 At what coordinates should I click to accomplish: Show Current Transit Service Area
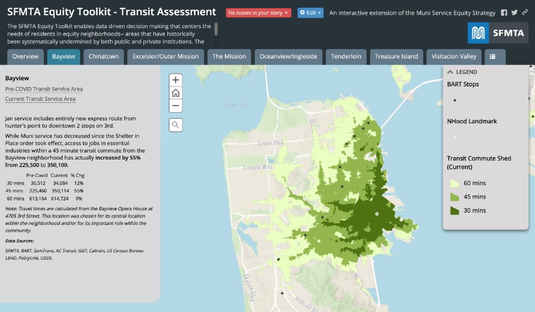[x=40, y=99]
